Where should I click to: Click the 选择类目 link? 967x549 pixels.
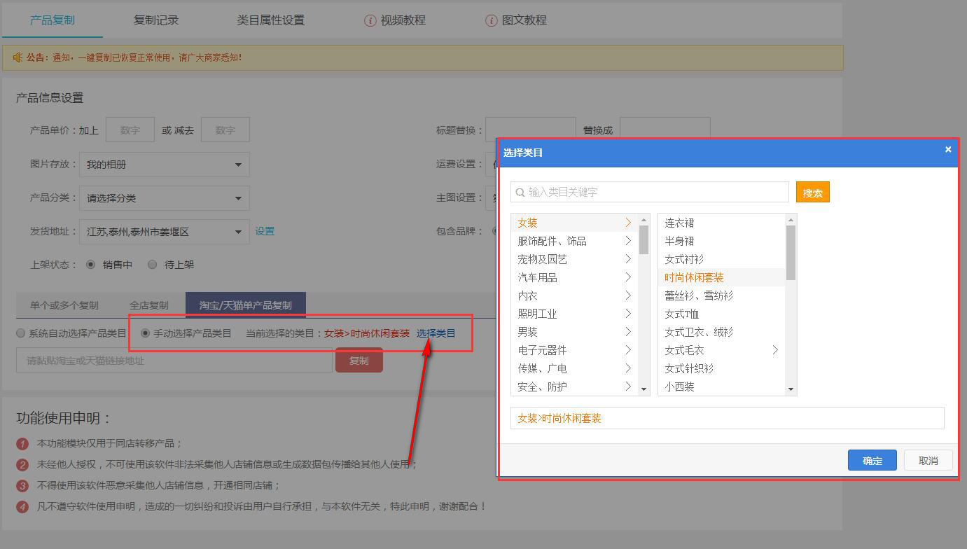coord(436,333)
